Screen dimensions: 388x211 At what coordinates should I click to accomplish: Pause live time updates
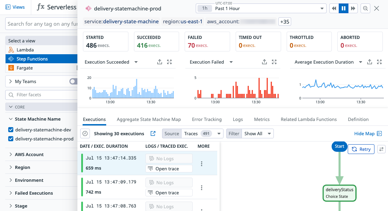pos(344,8)
